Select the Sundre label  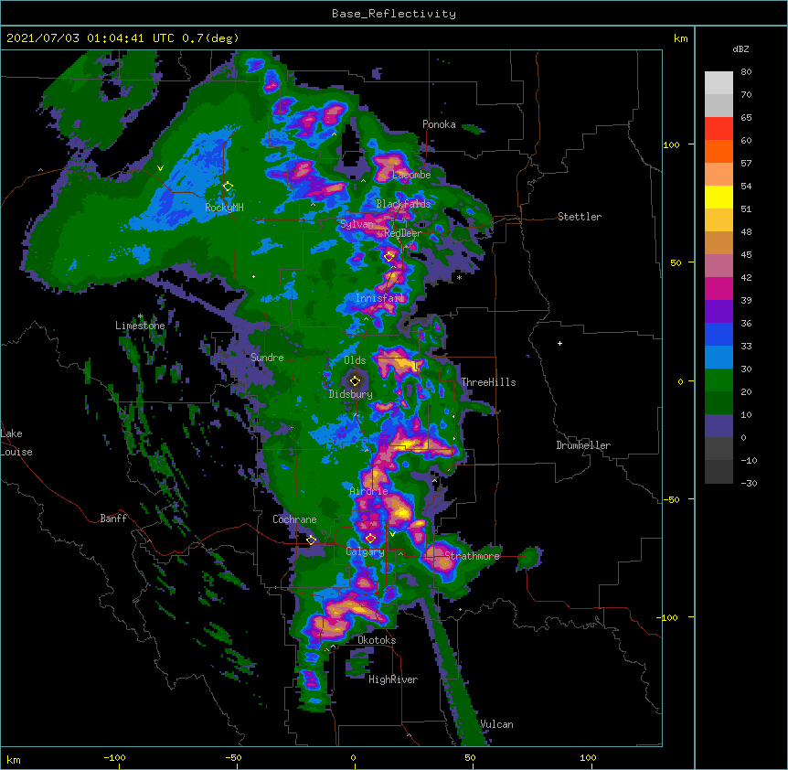pyautogui.click(x=267, y=358)
